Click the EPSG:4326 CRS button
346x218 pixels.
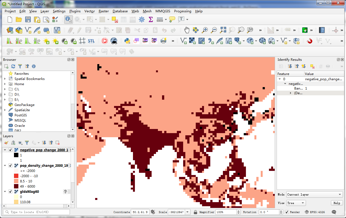pos(315,212)
